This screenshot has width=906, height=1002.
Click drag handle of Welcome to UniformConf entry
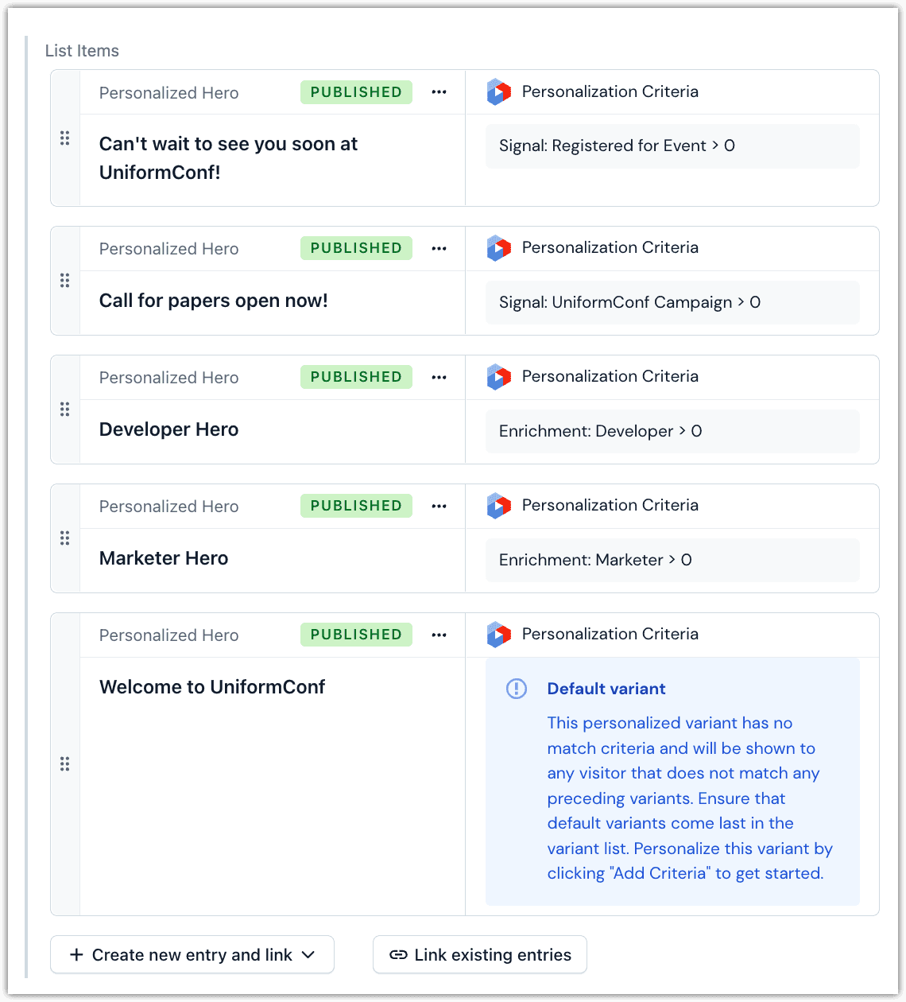pos(65,764)
